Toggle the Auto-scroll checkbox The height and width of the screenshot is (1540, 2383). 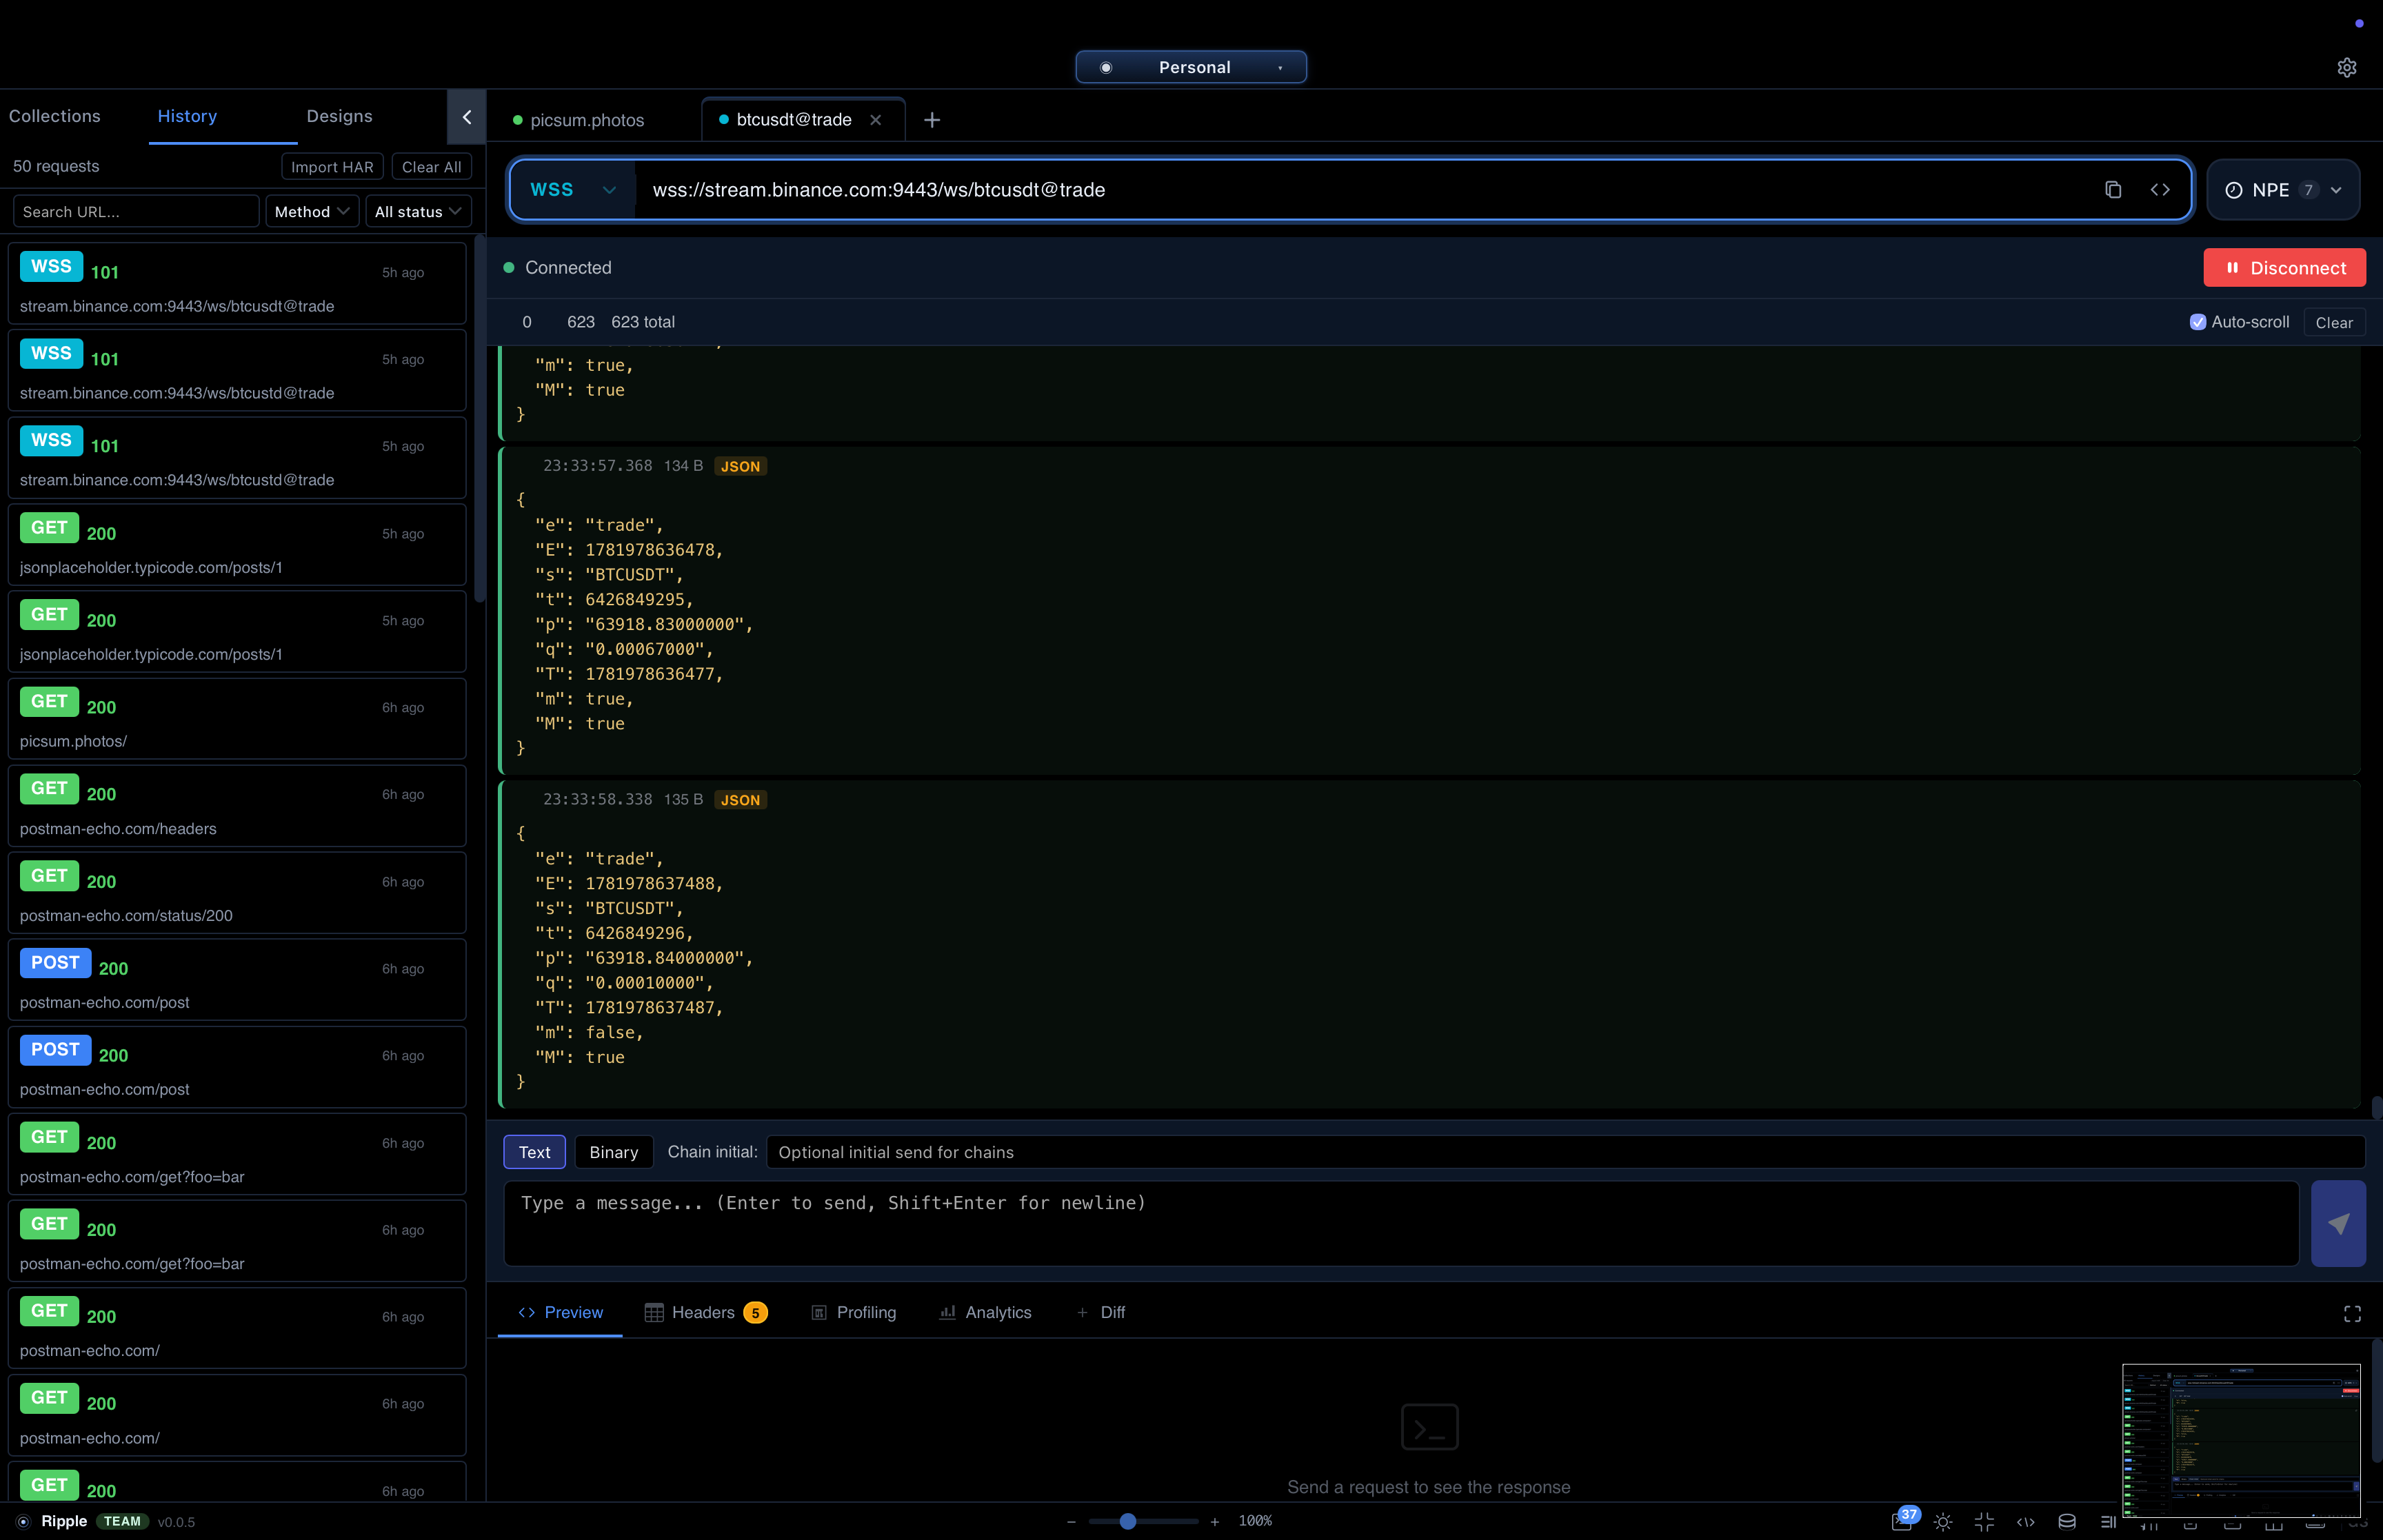(x=2197, y=322)
